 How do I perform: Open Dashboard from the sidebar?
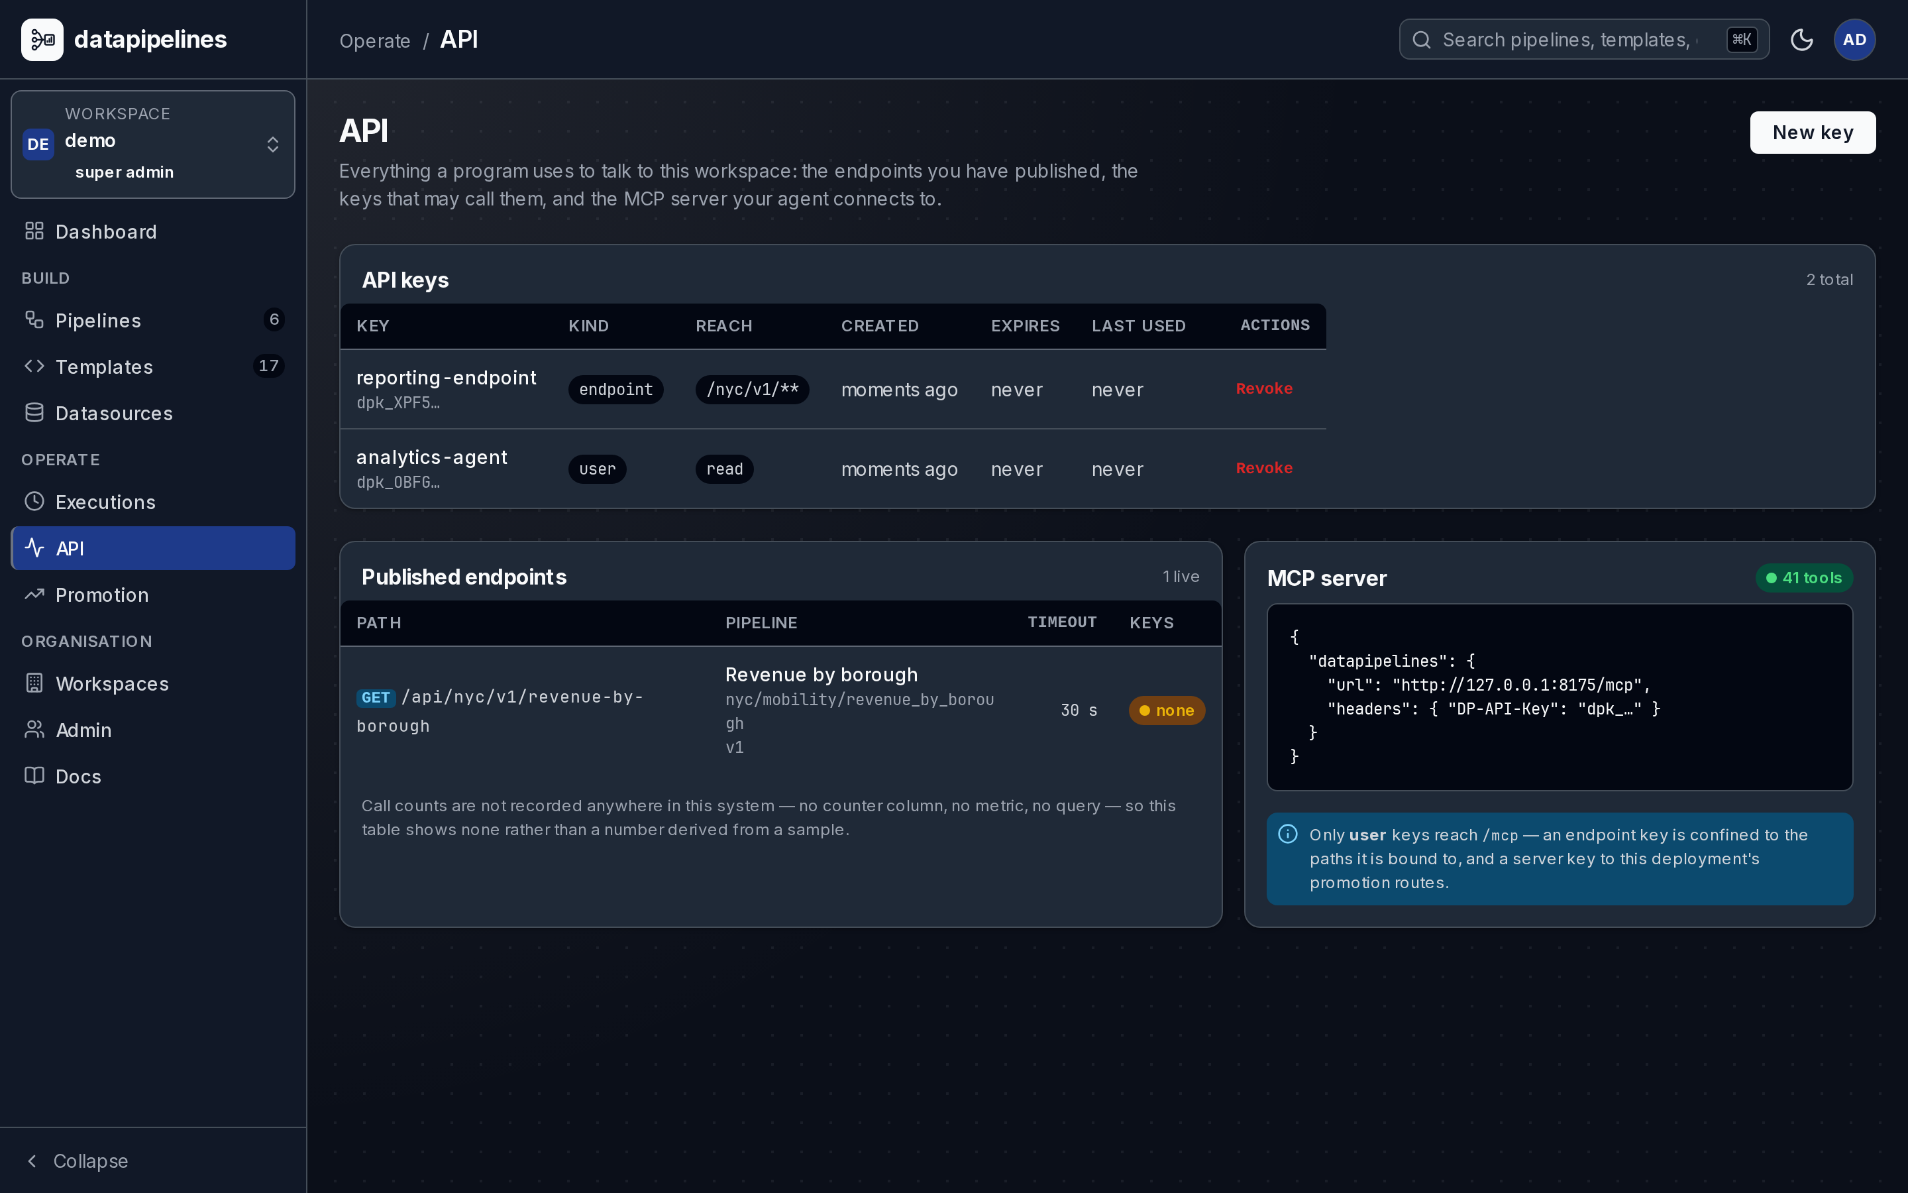click(153, 231)
